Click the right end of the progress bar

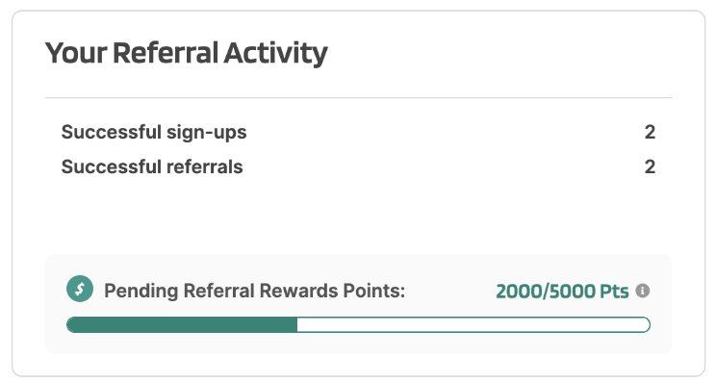[645, 324]
